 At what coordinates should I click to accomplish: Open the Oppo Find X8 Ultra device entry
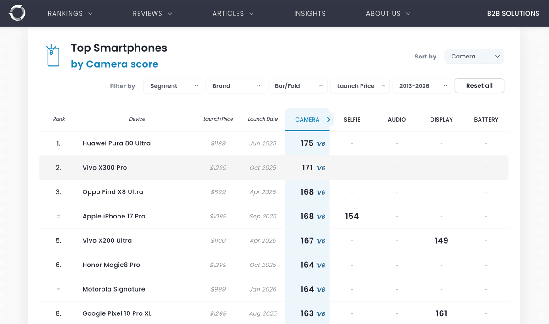click(x=113, y=192)
